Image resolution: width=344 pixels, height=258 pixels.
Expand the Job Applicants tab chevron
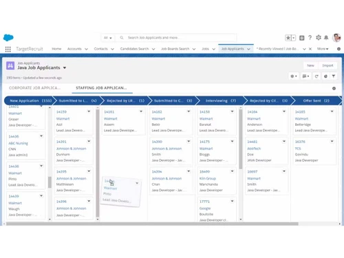click(x=248, y=49)
